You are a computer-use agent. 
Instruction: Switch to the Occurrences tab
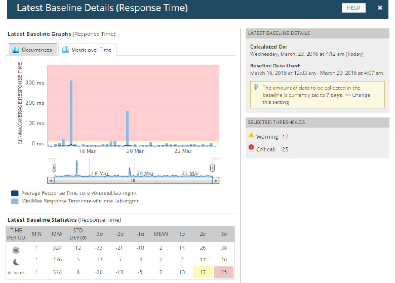coord(32,50)
